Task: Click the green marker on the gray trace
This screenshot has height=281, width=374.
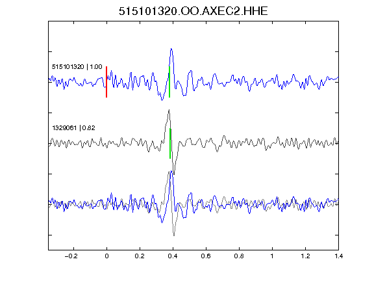Action: pos(170,143)
